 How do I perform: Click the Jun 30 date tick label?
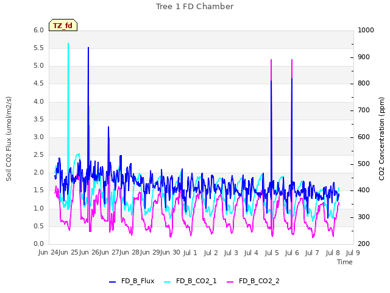(x=170, y=252)
